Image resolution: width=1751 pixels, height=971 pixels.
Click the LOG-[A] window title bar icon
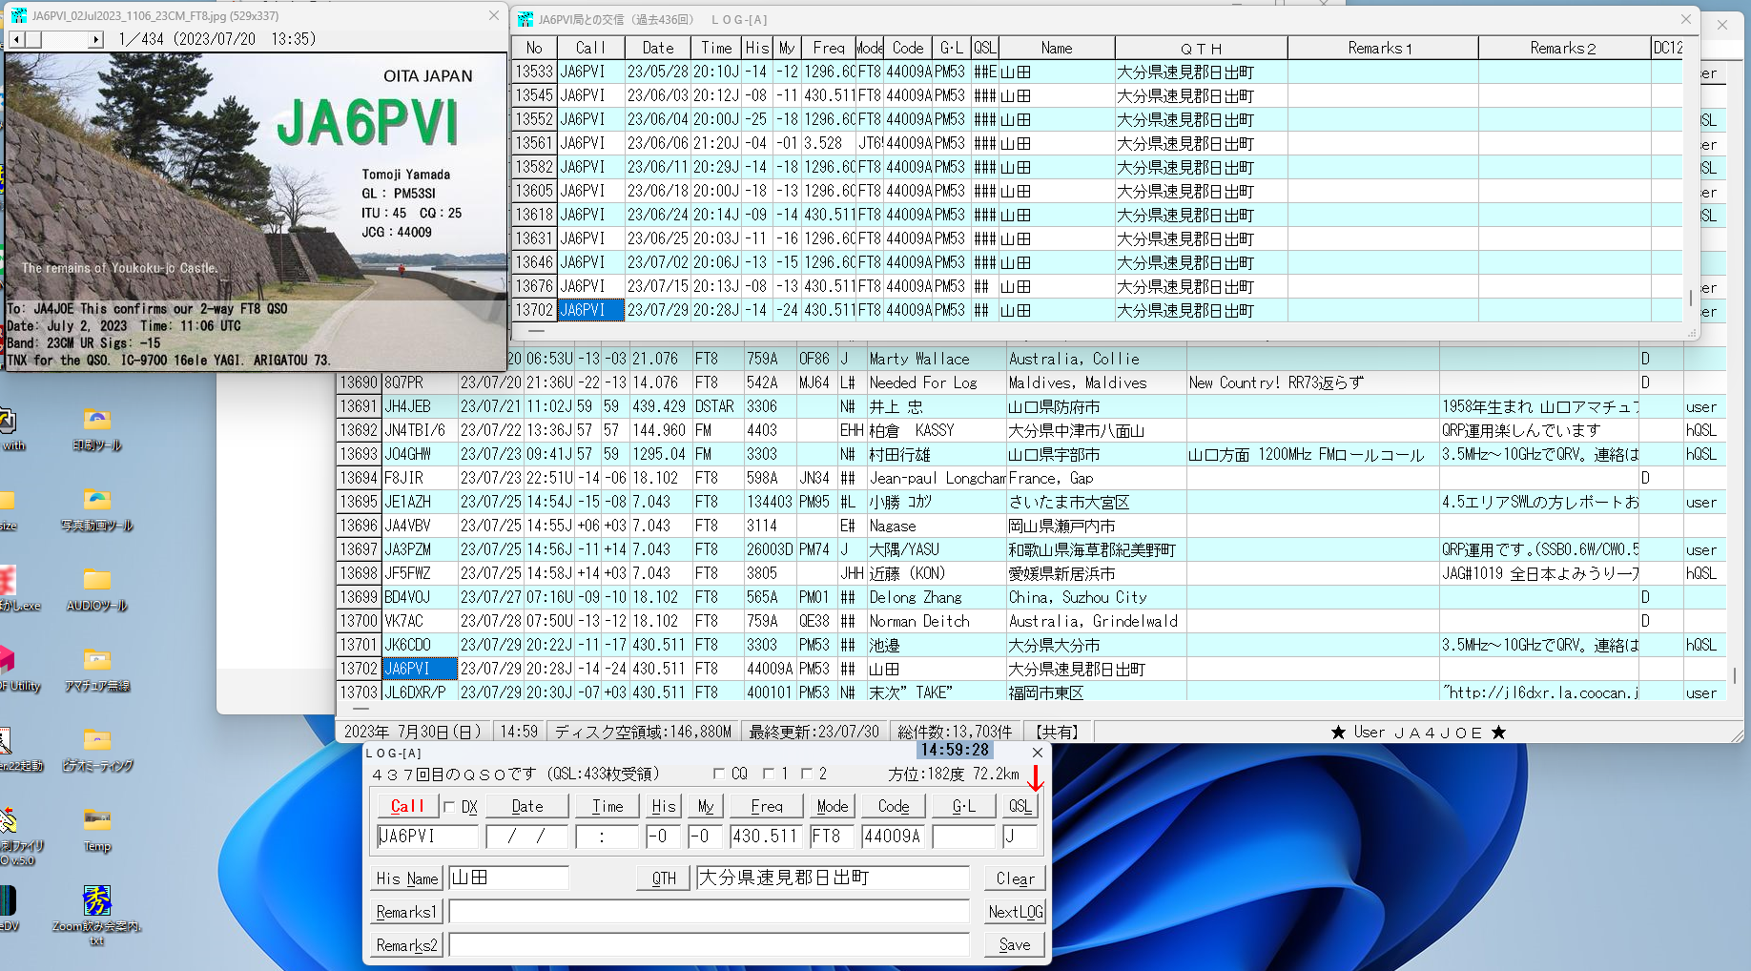tap(525, 19)
